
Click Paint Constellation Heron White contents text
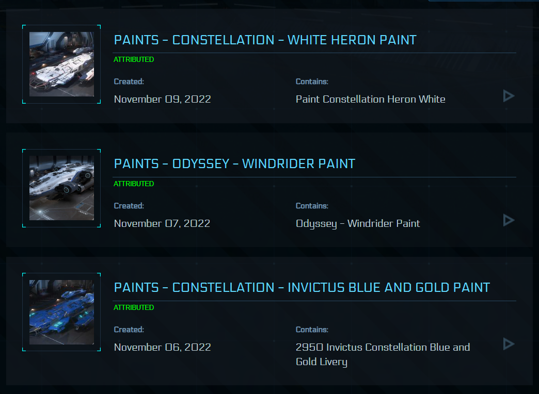tap(371, 99)
